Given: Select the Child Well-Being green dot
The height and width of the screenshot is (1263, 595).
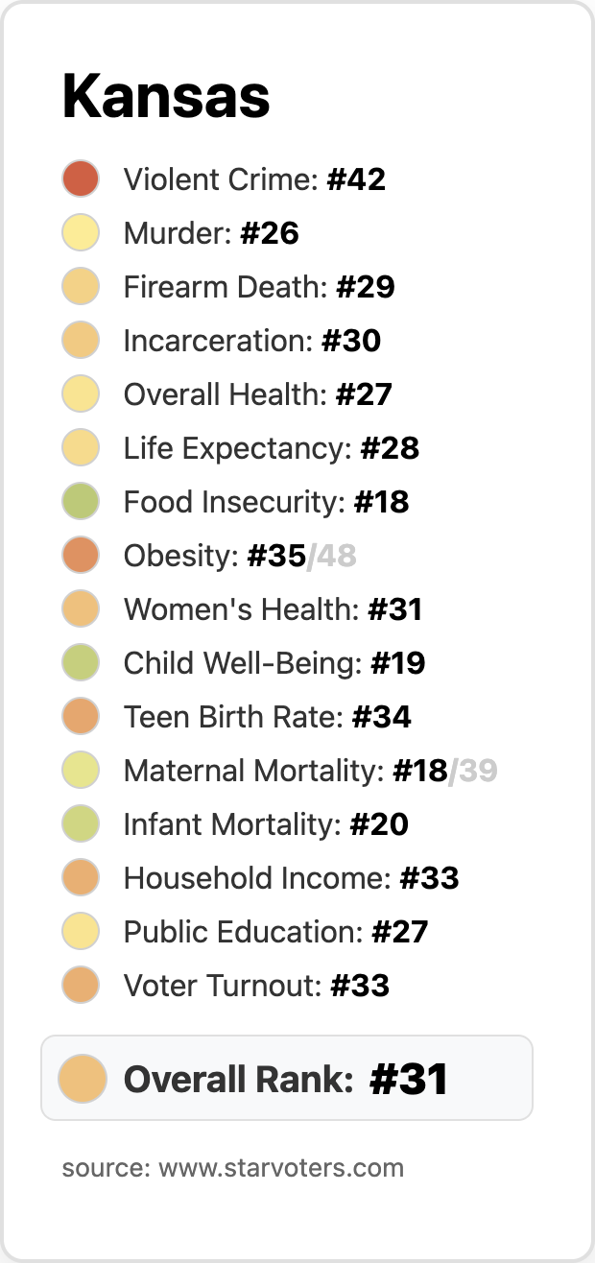Looking at the screenshot, I should click(81, 663).
